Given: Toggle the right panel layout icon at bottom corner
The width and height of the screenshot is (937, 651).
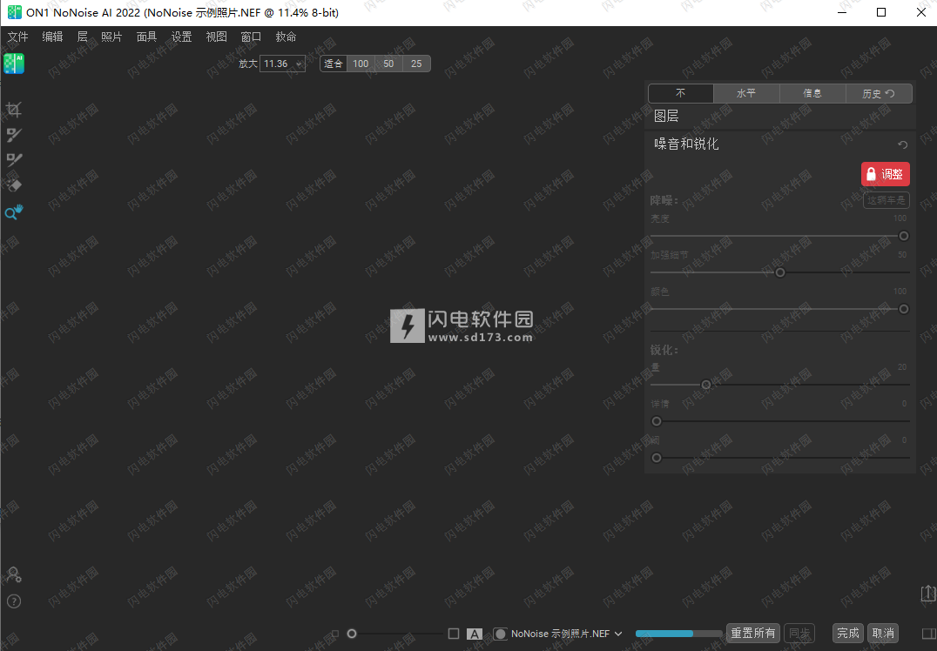Looking at the screenshot, I should coord(929,633).
